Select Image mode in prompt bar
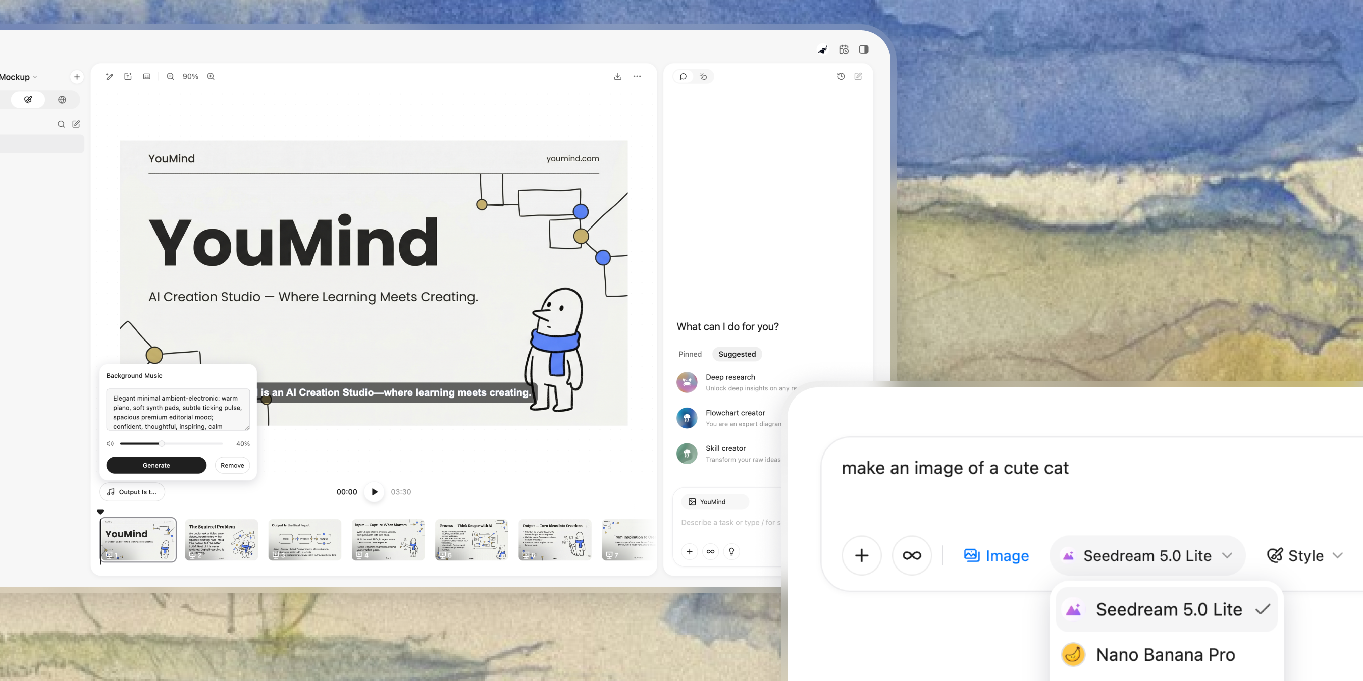The width and height of the screenshot is (1363, 681). [997, 556]
